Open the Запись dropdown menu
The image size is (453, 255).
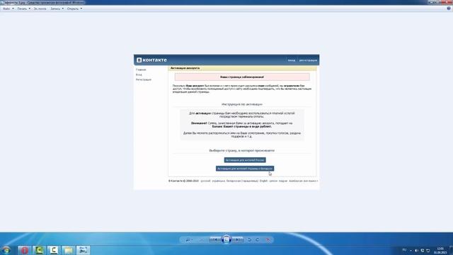(x=57, y=8)
